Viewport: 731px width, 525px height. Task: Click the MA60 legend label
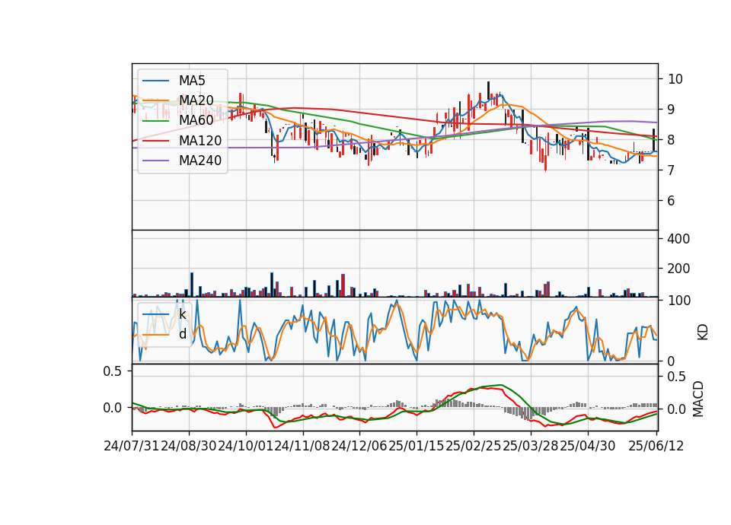point(196,121)
